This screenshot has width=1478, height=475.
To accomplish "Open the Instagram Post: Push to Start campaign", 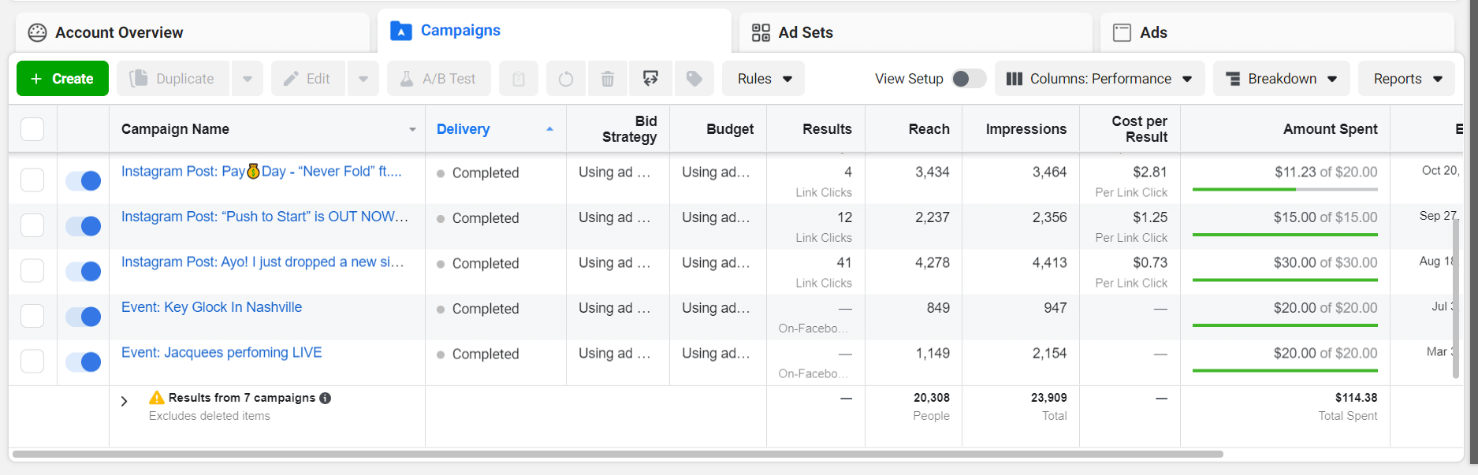I will coord(265,217).
